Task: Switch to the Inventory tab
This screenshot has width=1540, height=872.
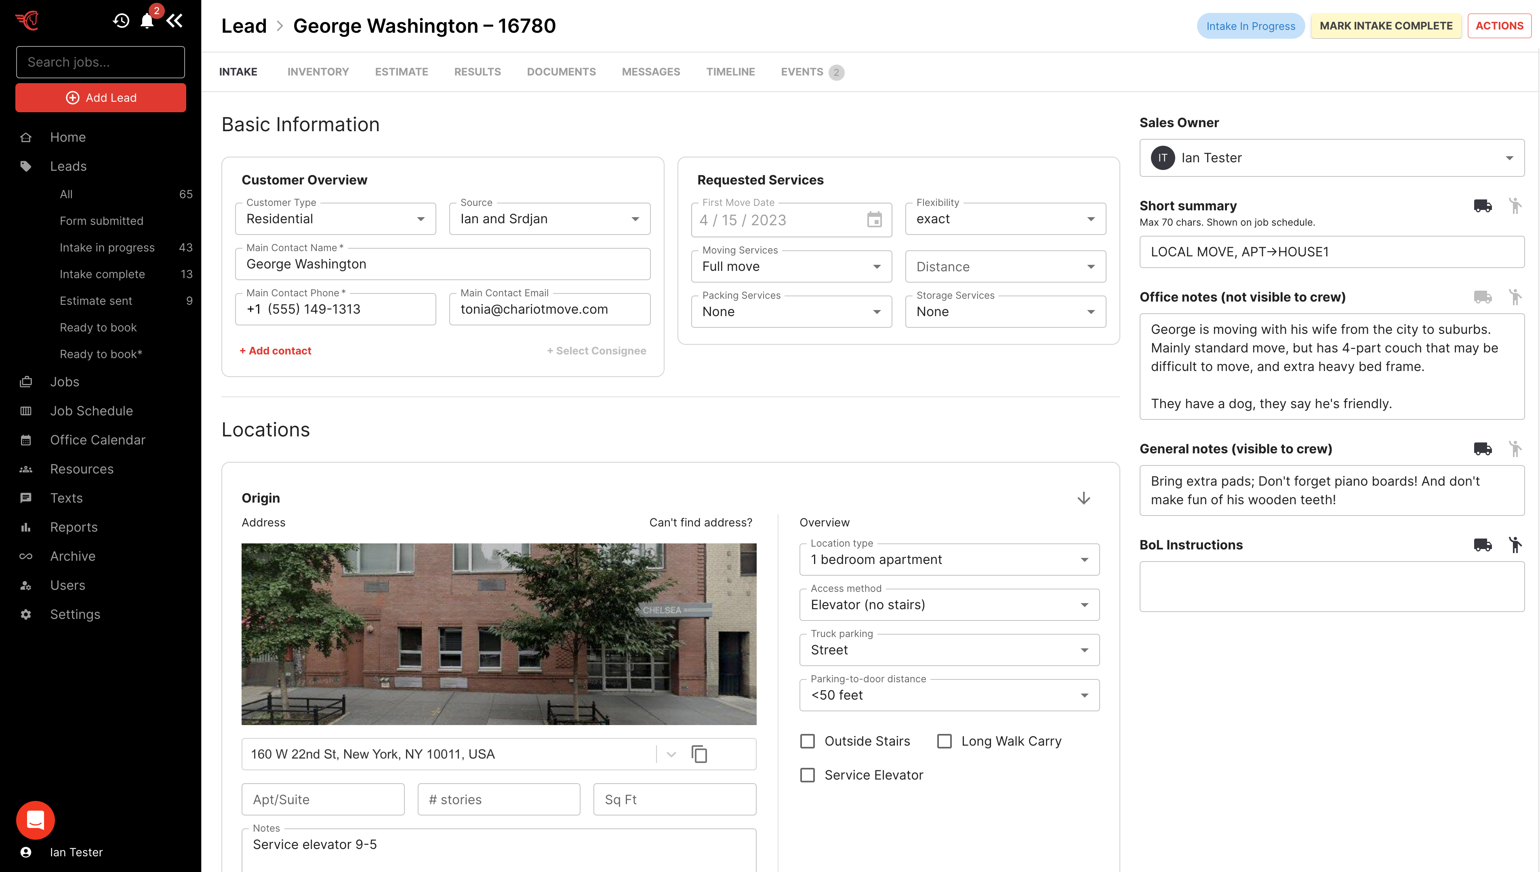Action: pyautogui.click(x=318, y=72)
